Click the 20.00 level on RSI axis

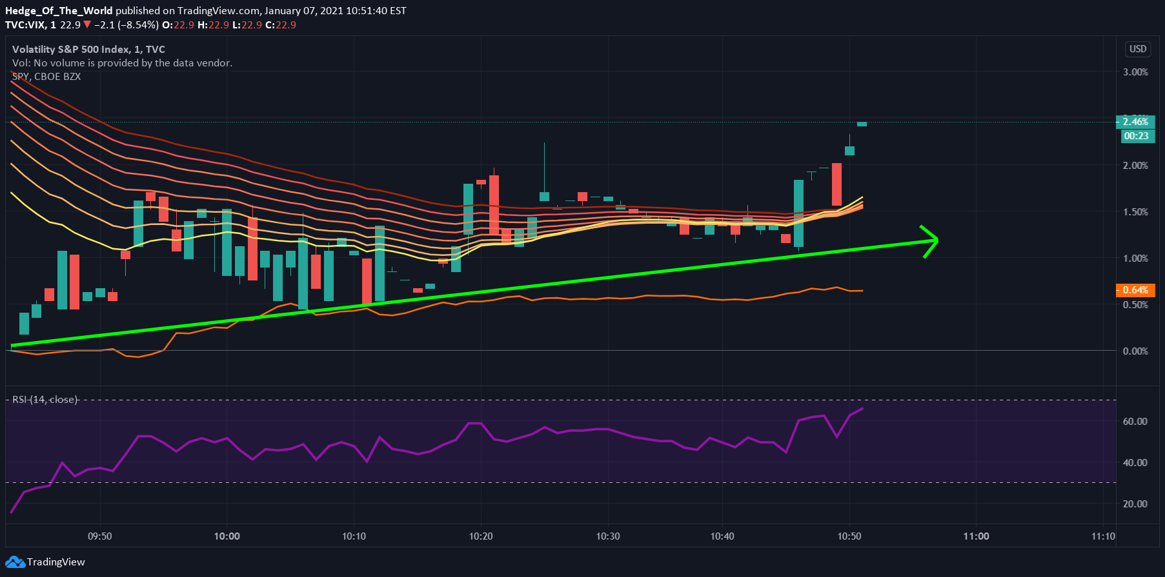click(1135, 504)
